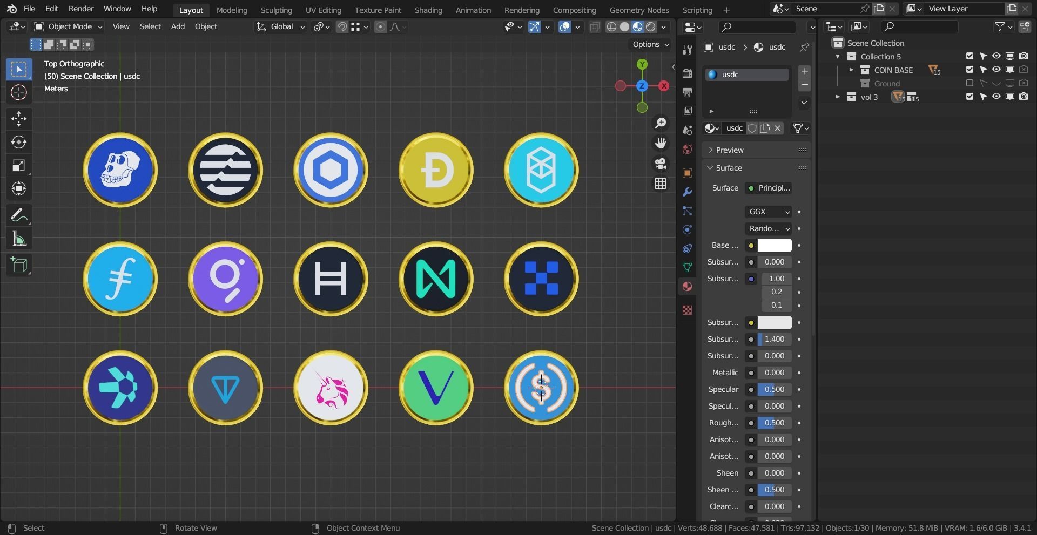Switch to the Geometry Nodes workspace

pyautogui.click(x=639, y=10)
